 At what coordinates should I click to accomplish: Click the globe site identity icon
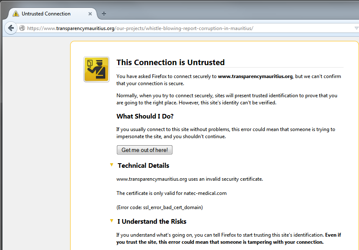pos(22,28)
